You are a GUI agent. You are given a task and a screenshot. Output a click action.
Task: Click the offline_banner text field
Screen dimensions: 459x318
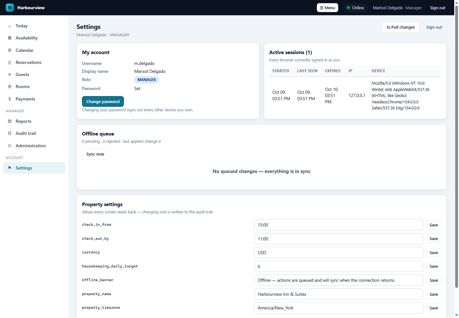(339, 280)
